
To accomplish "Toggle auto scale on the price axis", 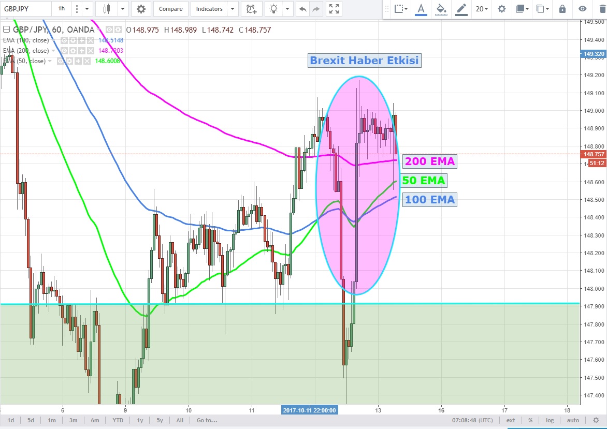I will click(572, 420).
